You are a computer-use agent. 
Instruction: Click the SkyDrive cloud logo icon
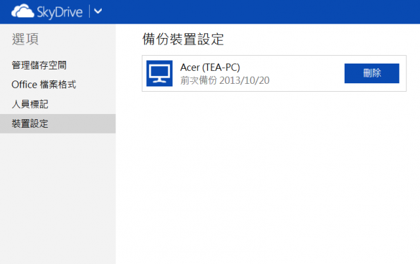coord(23,11)
